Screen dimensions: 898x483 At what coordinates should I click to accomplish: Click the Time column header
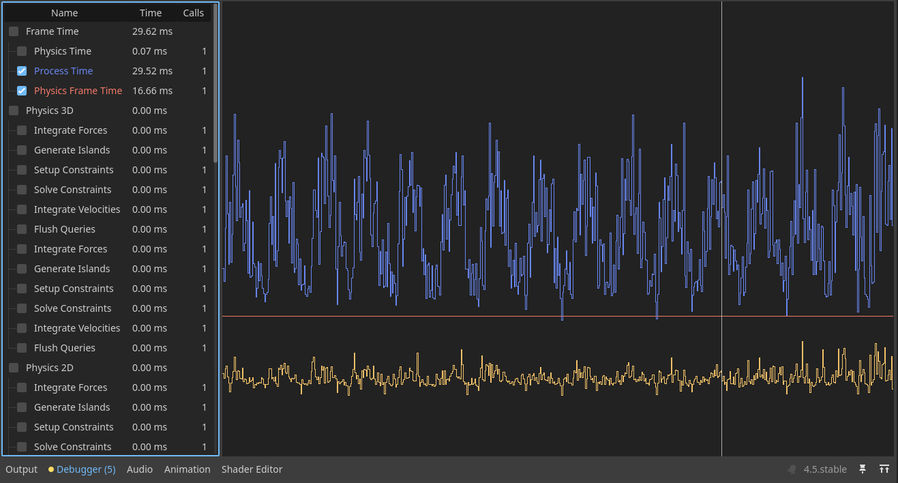coord(151,13)
